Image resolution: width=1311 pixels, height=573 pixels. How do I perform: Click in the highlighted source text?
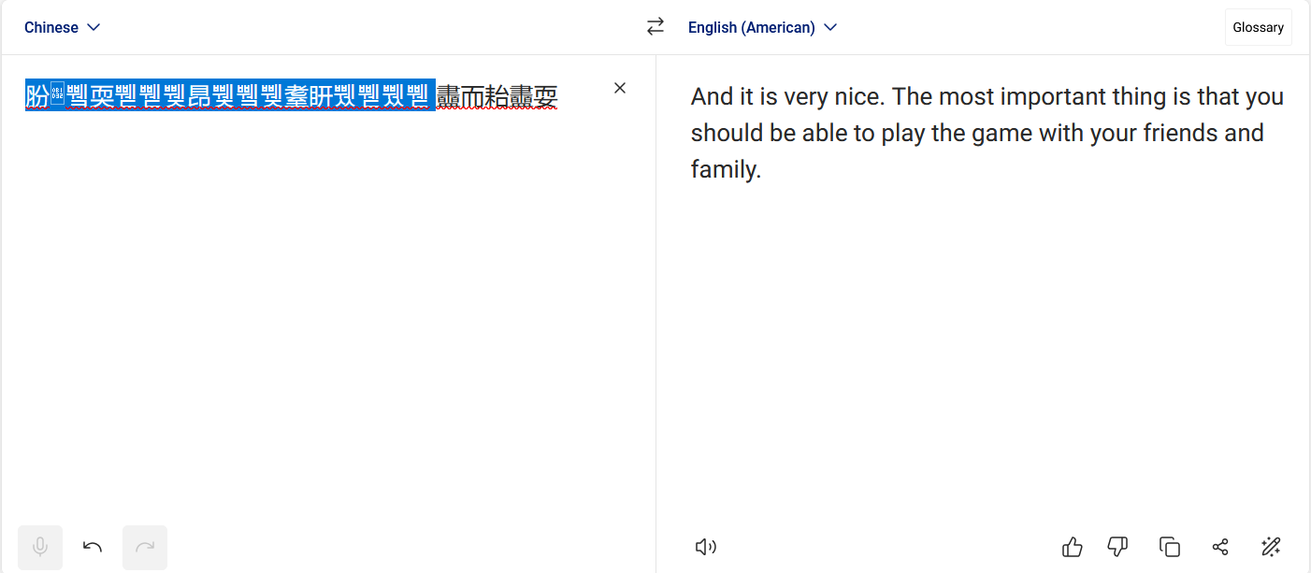coord(230,95)
